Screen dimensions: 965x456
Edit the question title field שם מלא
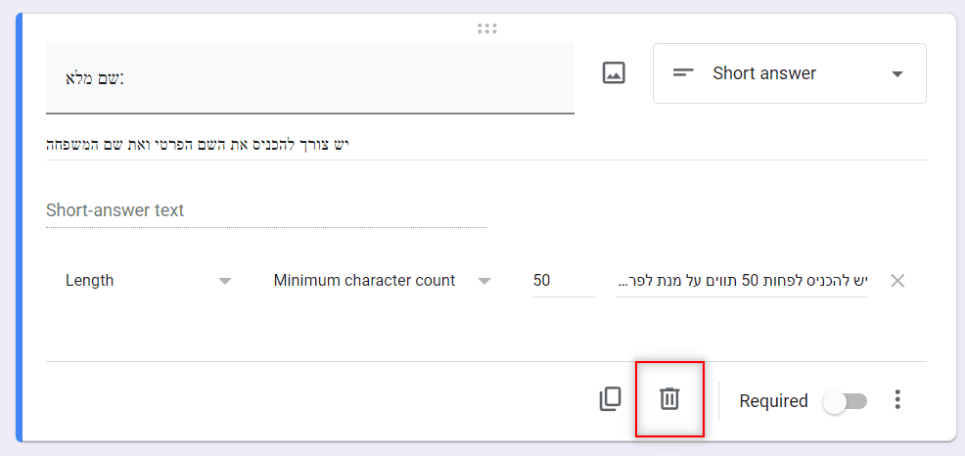(309, 78)
